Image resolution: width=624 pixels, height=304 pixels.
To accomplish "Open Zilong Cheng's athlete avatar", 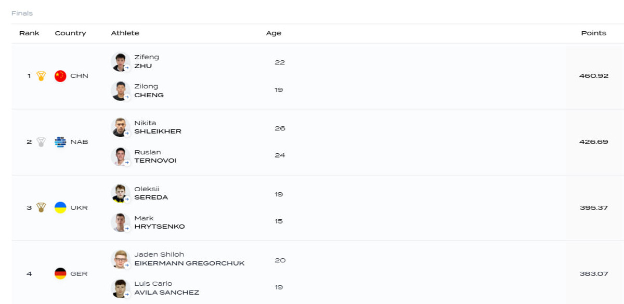I will [120, 91].
